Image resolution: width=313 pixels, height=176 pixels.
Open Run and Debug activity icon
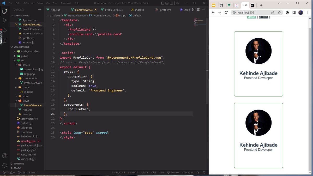(5, 30)
